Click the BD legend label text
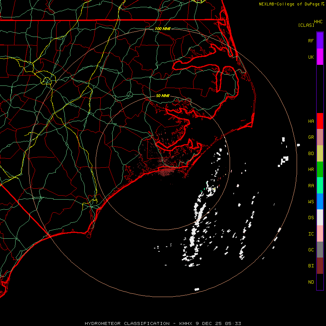Viewport: 326px width, 326px height. click(311, 154)
